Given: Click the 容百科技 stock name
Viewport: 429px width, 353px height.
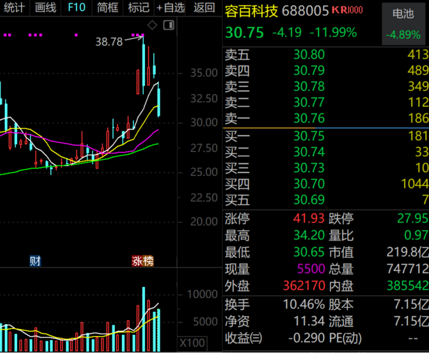Looking at the screenshot, I should coord(252,11).
